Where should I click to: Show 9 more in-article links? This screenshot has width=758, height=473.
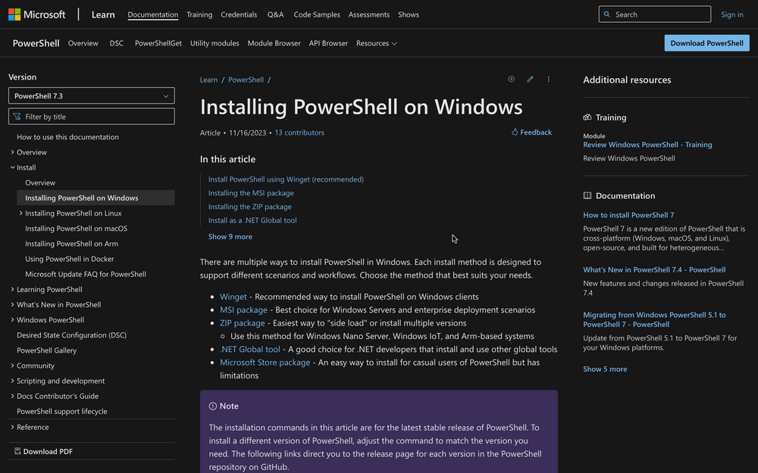[230, 236]
